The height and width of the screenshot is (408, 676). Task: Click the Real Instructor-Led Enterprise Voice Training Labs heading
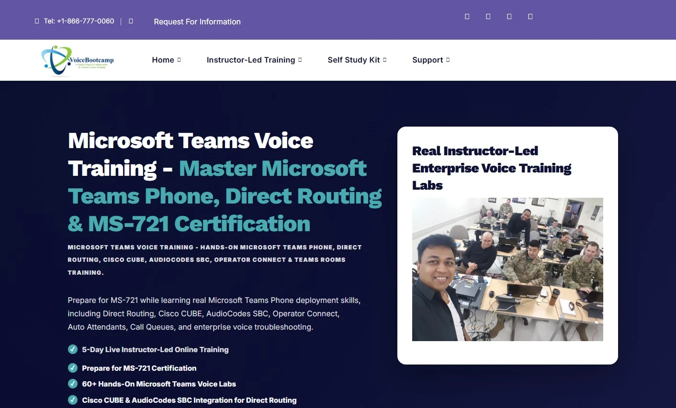point(492,168)
